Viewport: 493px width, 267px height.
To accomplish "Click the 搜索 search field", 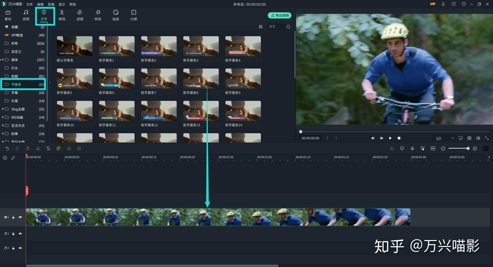I will click(276, 27).
